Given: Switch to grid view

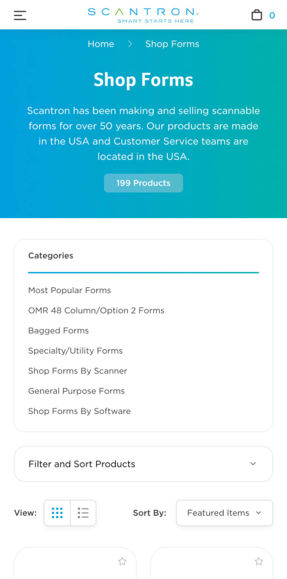Looking at the screenshot, I should 57,513.
